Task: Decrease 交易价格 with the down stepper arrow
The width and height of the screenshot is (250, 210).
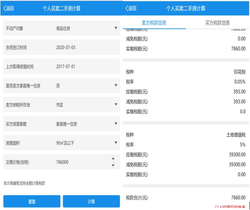Action: [113, 165]
